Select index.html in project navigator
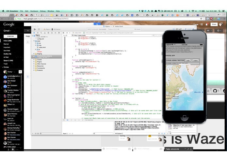 point(42,47)
